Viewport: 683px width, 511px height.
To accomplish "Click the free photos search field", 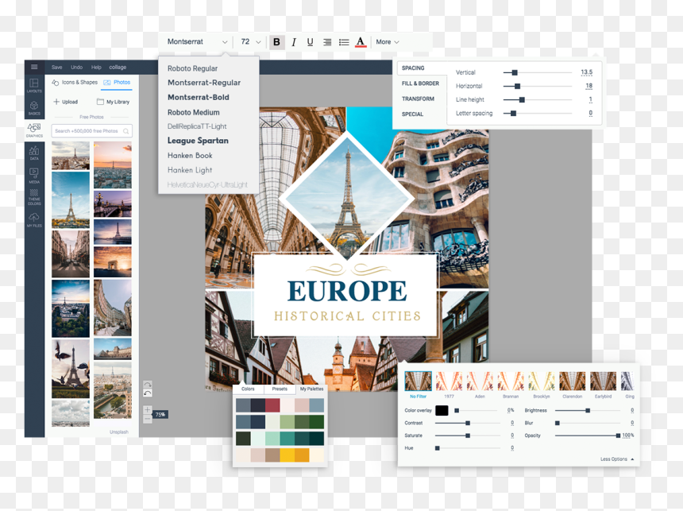I will pos(91,131).
